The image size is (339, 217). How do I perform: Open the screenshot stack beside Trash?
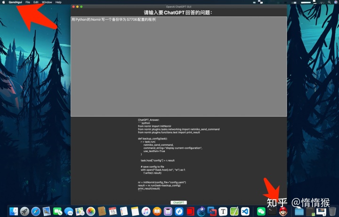[321, 211]
